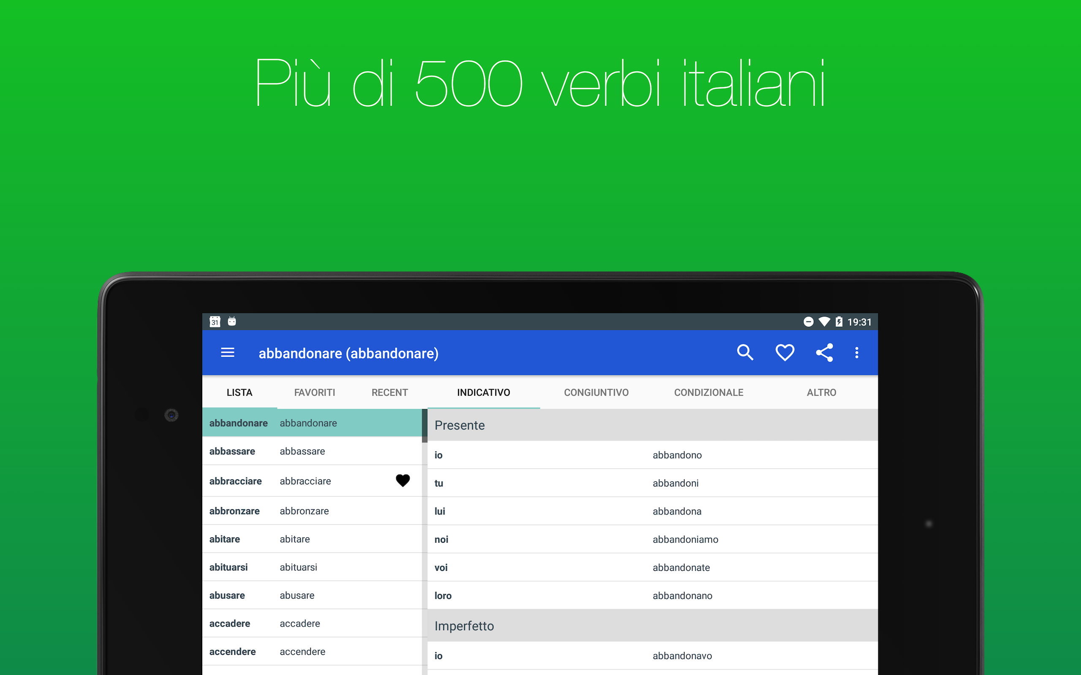Switch to the CONDIZIONALE tab
The height and width of the screenshot is (675, 1081).
709,392
